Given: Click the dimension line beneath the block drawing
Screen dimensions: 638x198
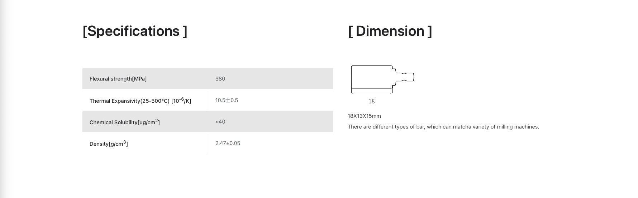Looking at the screenshot, I should pyautogui.click(x=372, y=94).
